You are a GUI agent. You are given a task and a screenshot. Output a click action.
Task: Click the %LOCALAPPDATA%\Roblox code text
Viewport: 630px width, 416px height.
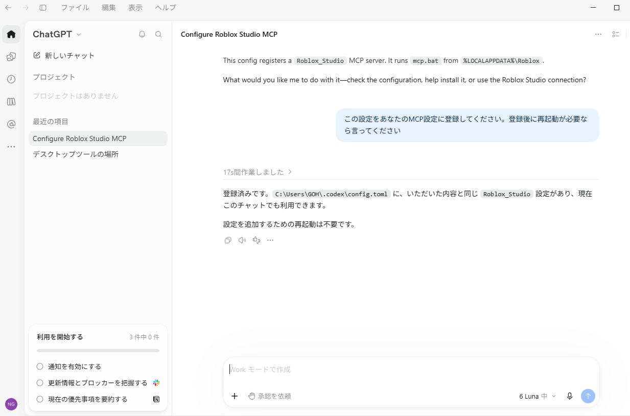(501, 61)
